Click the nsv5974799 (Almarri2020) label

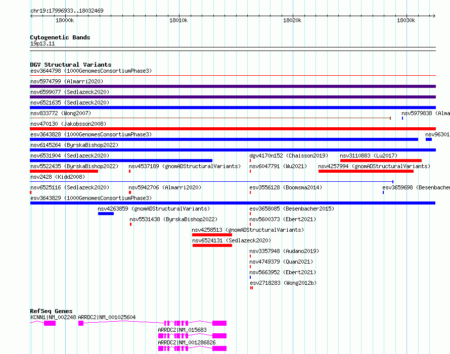pos(67,81)
